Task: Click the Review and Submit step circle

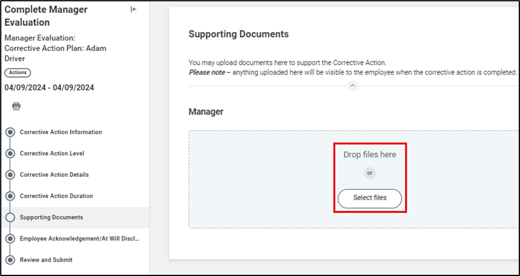Action: (10, 260)
